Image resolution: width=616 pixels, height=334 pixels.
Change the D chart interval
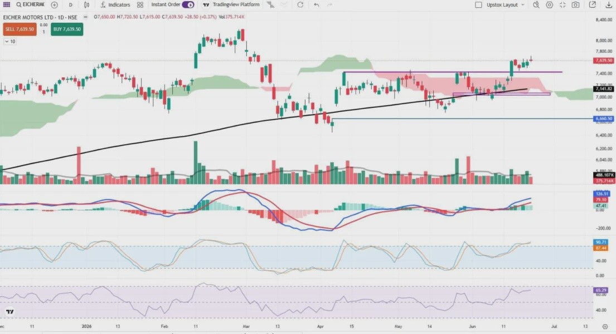(70, 4)
